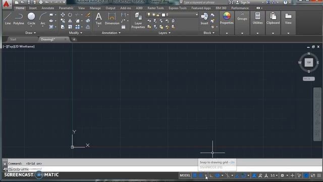This screenshot has width=323, height=182.
Task: Toggle object snap tracking in status bar
Action: (x=237, y=175)
